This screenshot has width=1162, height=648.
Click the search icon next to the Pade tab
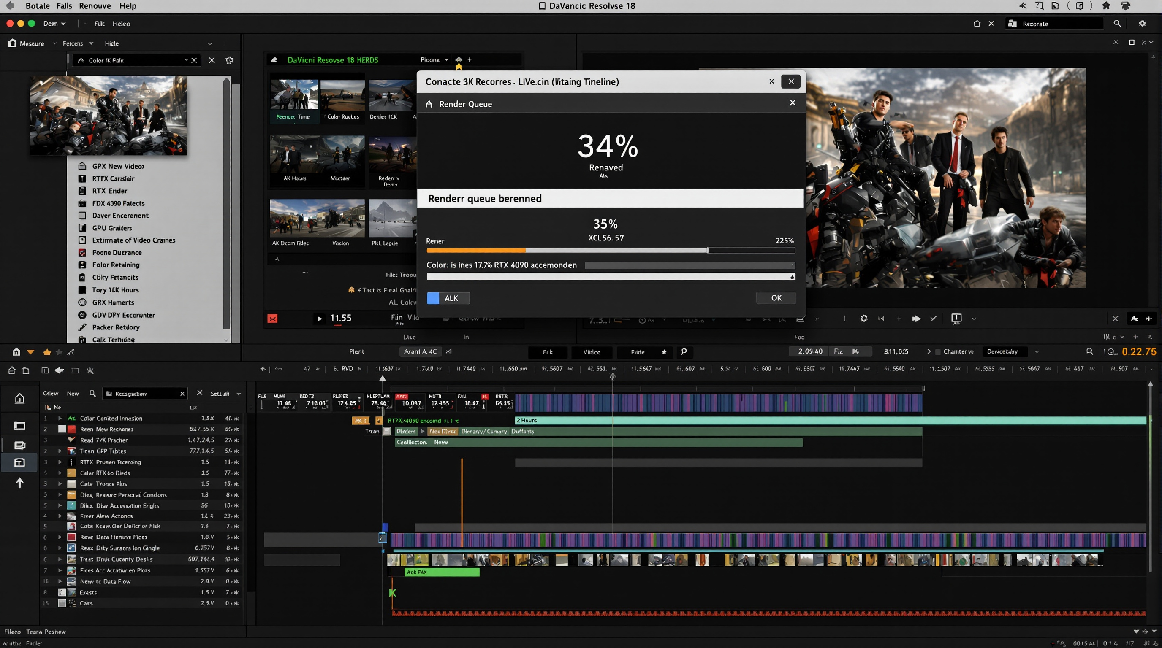click(684, 352)
